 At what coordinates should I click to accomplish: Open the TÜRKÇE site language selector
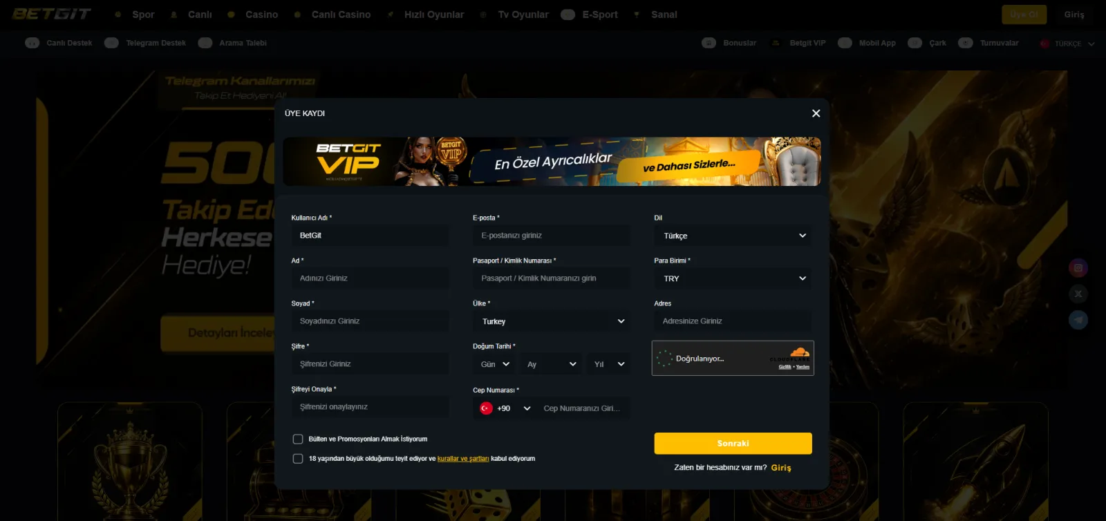click(1068, 44)
